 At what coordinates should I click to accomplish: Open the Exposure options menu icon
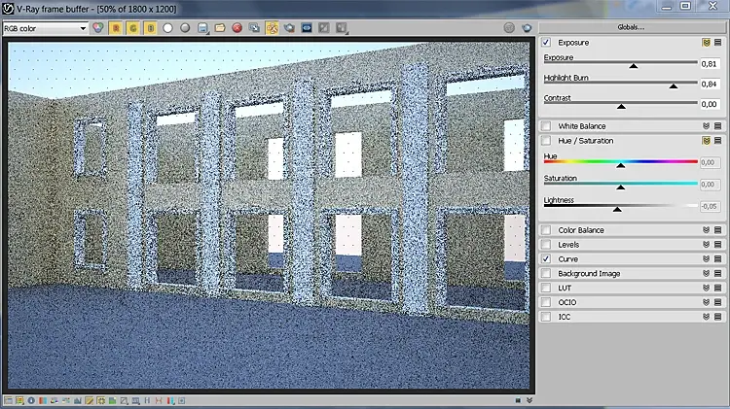pos(718,43)
